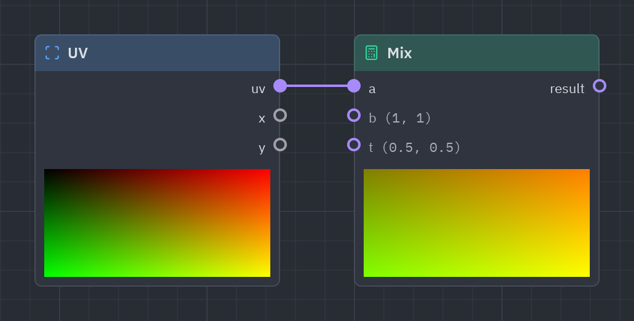Click the result output port
This screenshot has width=634, height=321.
pos(600,86)
